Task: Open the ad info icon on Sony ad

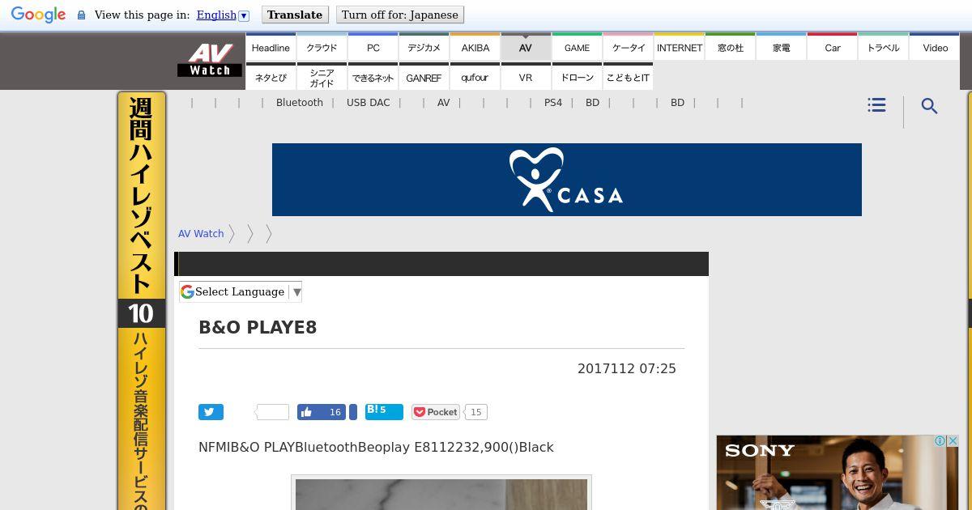Action: pyautogui.click(x=940, y=440)
